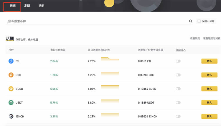Open the 活动 tab
This screenshot has height=126, width=221.
(41, 6)
